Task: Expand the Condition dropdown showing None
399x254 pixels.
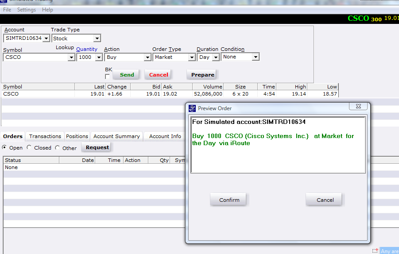Action: 256,57
